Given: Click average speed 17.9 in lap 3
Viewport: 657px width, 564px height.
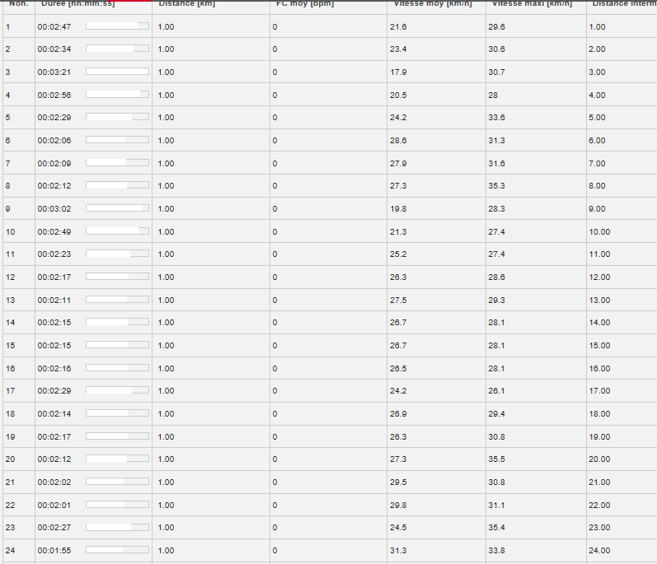Looking at the screenshot, I should (398, 72).
